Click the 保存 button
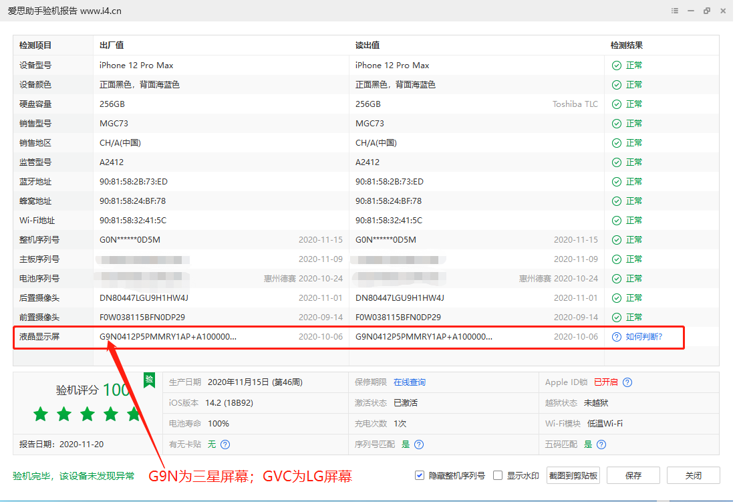 tap(633, 476)
